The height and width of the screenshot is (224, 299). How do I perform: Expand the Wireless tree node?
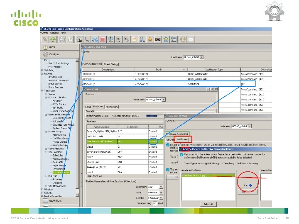coord(42,190)
